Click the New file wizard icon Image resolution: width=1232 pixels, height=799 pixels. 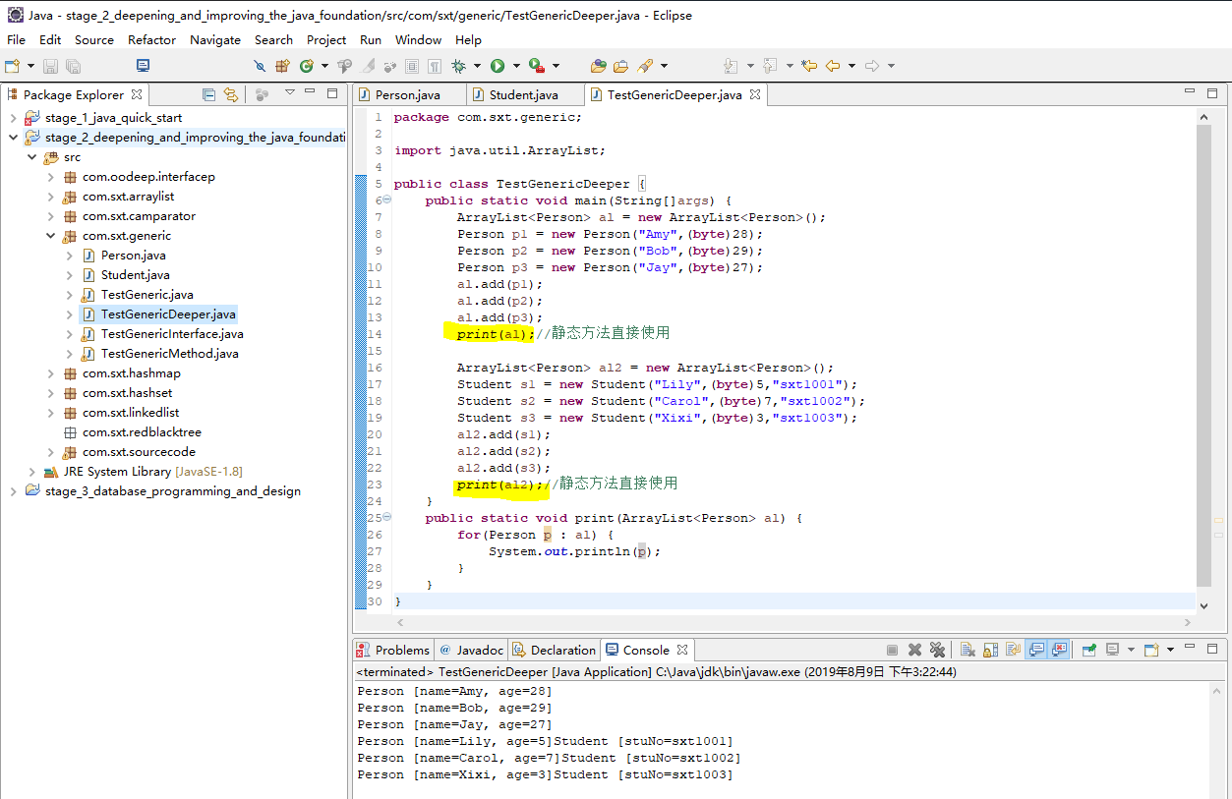pyautogui.click(x=12, y=66)
